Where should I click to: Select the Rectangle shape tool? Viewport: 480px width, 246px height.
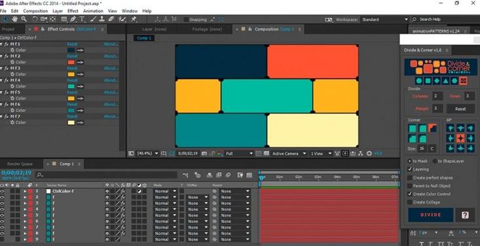point(64,19)
